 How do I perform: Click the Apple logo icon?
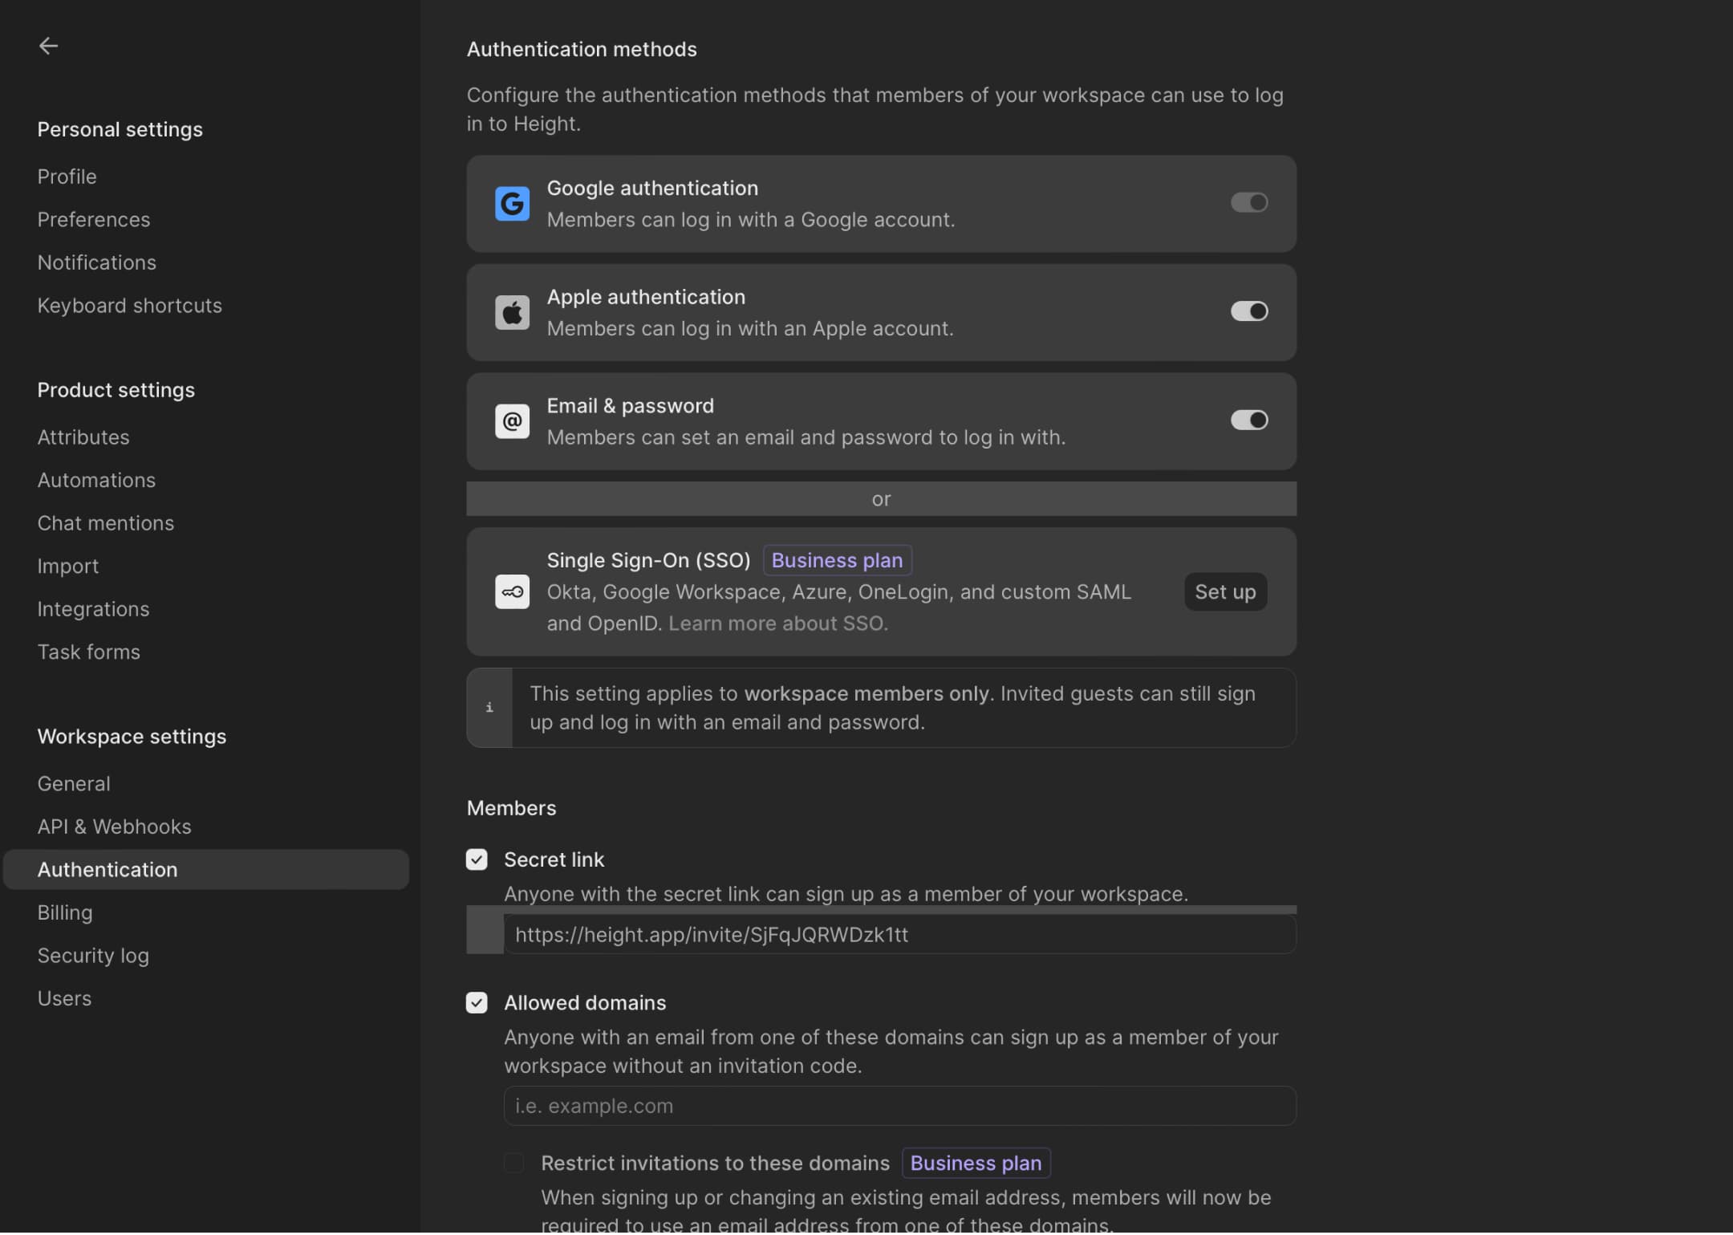pyautogui.click(x=512, y=313)
